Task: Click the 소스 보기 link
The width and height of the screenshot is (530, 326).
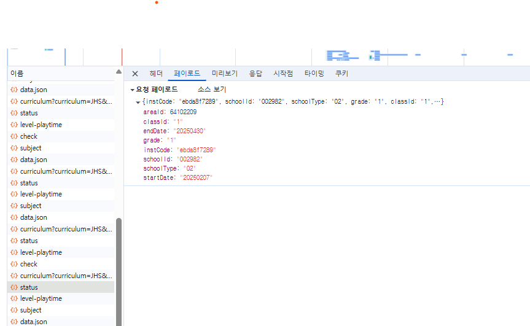Action: (212, 90)
